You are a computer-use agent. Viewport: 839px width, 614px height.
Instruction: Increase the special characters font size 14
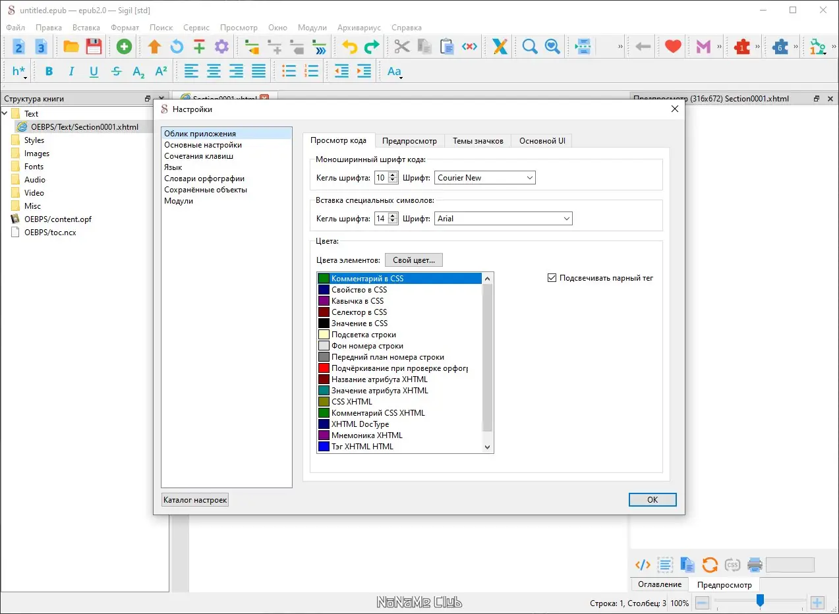393,215
